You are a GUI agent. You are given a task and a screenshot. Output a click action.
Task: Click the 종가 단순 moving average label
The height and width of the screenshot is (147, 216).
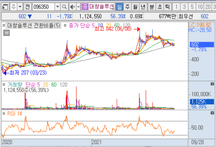click(x=80, y=25)
